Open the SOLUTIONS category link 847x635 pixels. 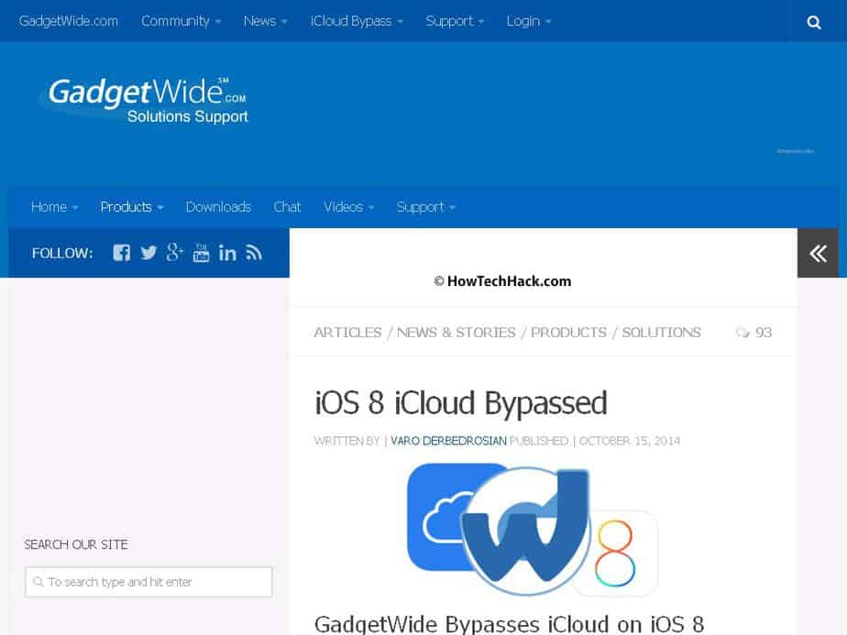click(662, 333)
